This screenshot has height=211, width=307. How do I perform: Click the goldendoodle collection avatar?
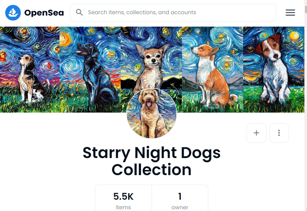[152, 114]
